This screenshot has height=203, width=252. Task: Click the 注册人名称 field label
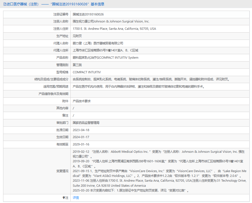pos(61,21)
